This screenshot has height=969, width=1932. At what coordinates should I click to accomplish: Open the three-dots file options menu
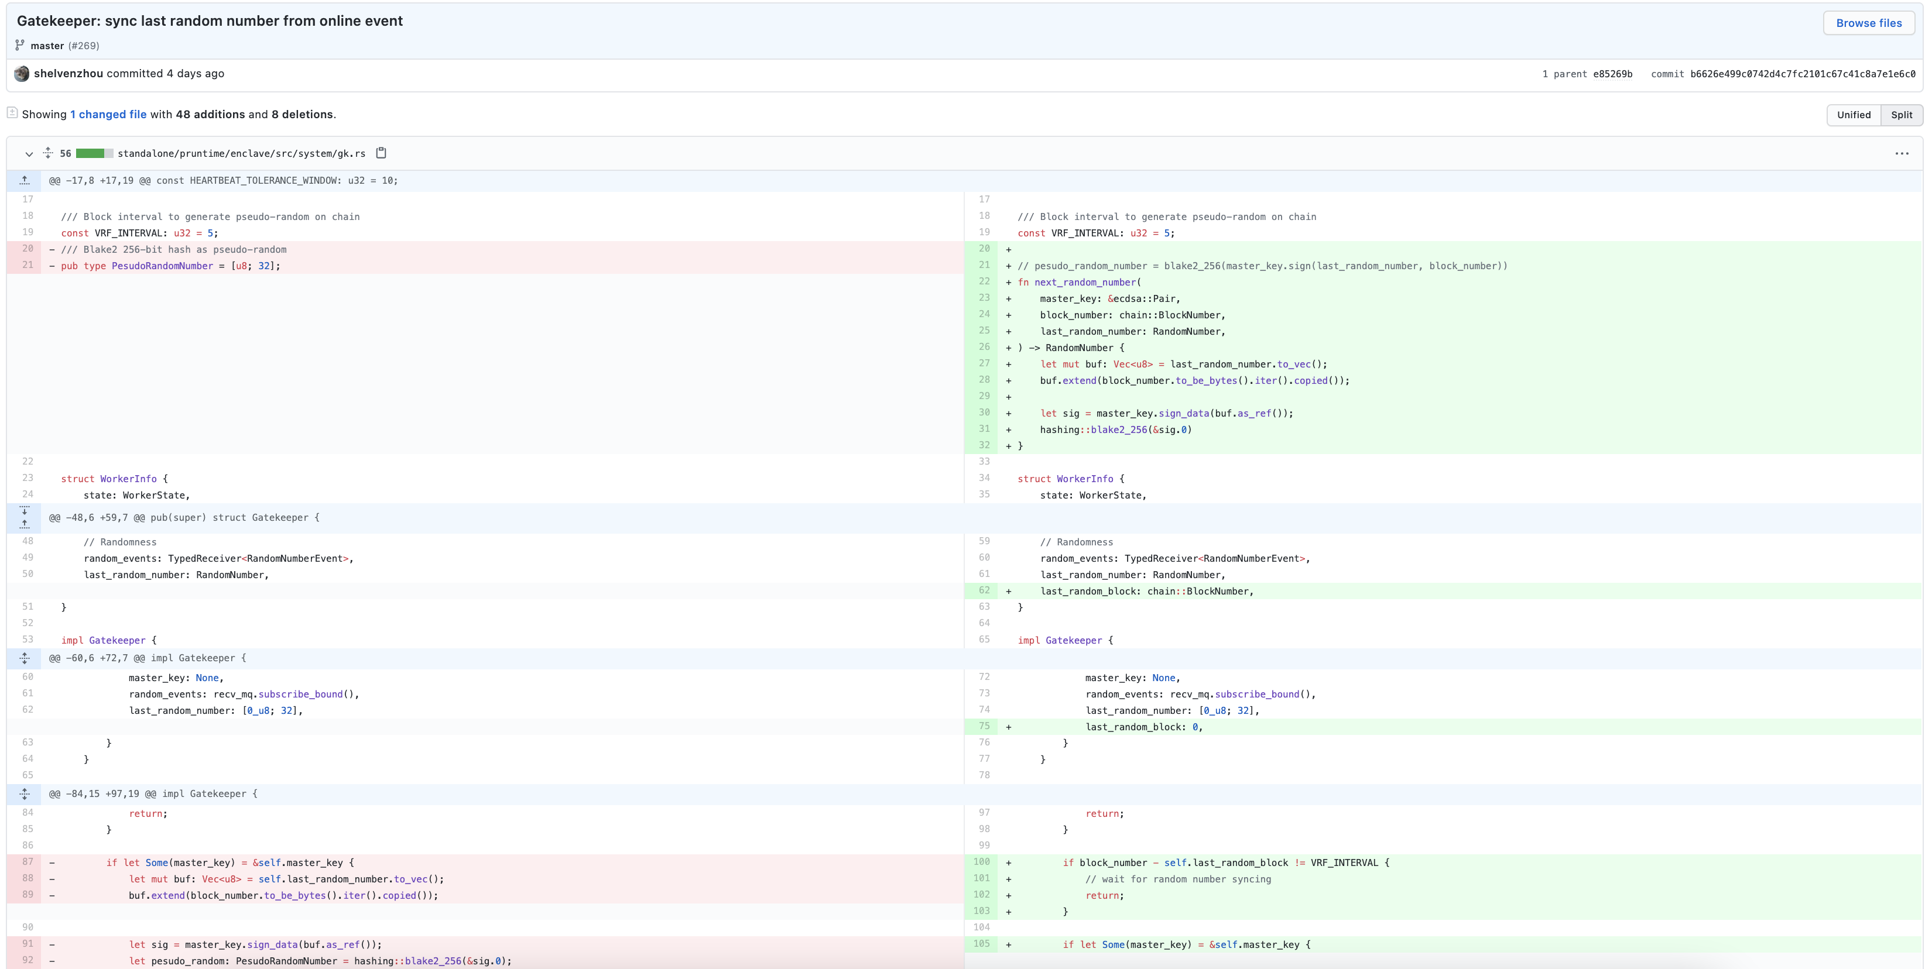coord(1901,154)
